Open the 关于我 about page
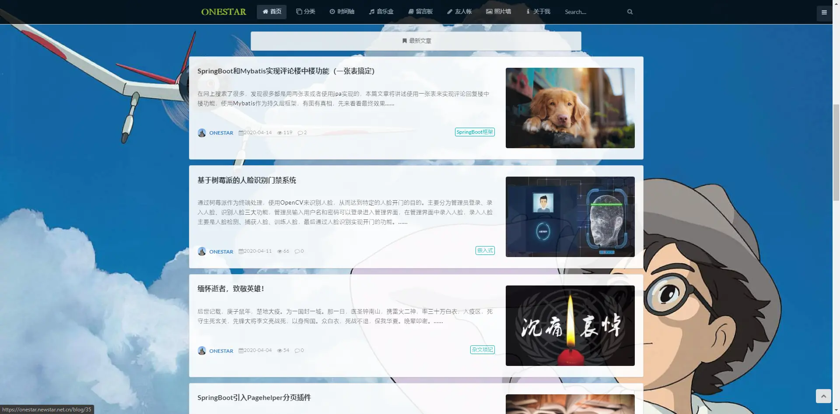The image size is (840, 414). (538, 12)
